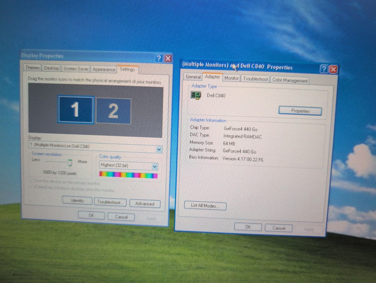Click the help question mark in Dell C840 Properties
The width and height of the screenshot is (376, 283).
point(324,69)
